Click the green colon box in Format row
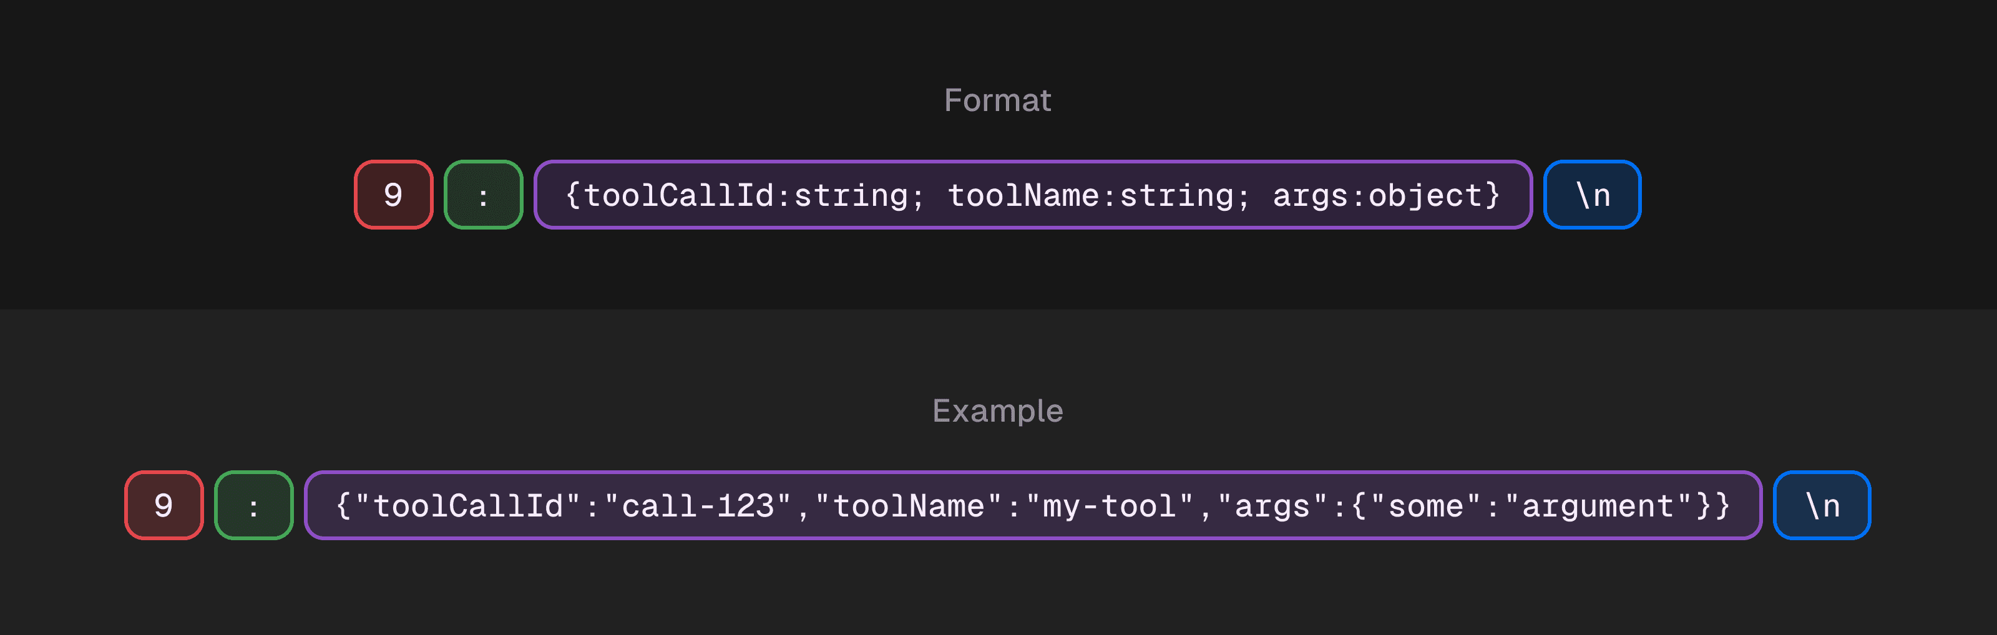The width and height of the screenshot is (1997, 635). pyautogui.click(x=483, y=195)
